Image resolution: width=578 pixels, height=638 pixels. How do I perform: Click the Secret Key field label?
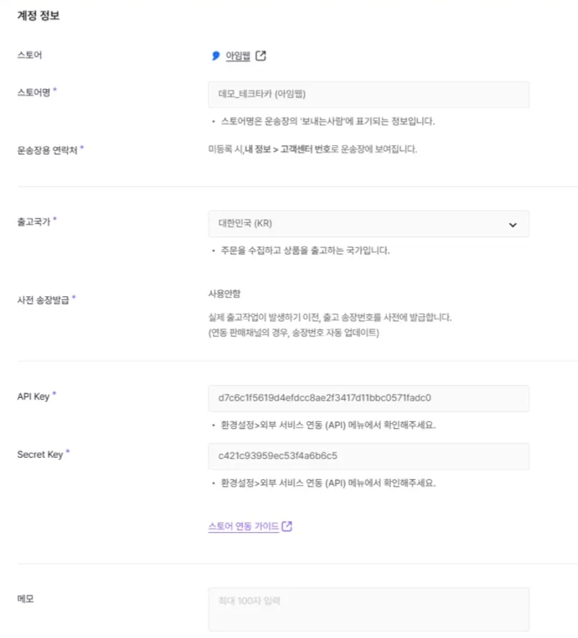point(40,454)
